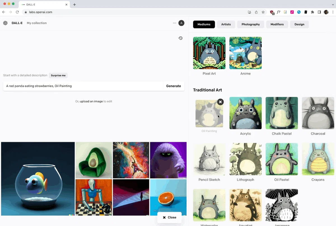336x226 pixels.
Task: Click the DALL·E home link
Action: (17, 23)
